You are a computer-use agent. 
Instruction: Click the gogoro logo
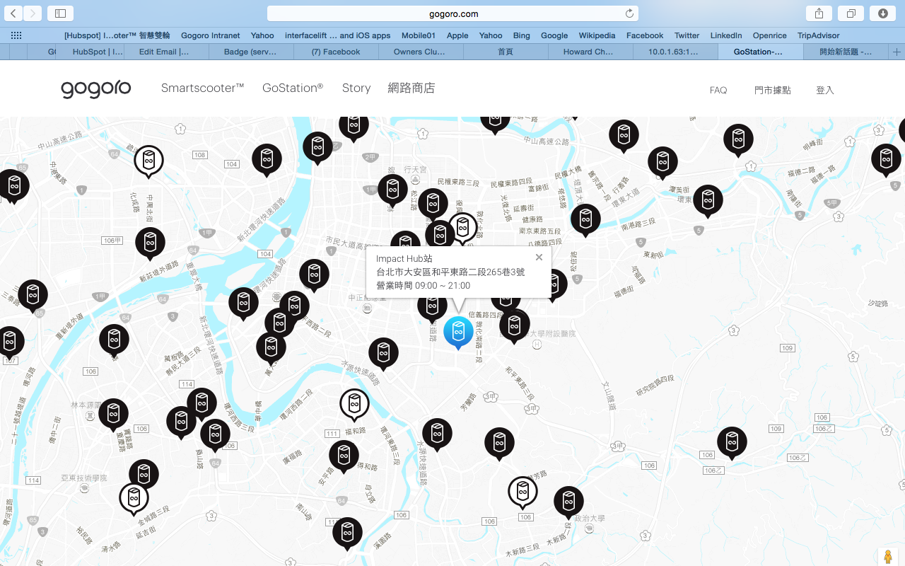coord(96,88)
